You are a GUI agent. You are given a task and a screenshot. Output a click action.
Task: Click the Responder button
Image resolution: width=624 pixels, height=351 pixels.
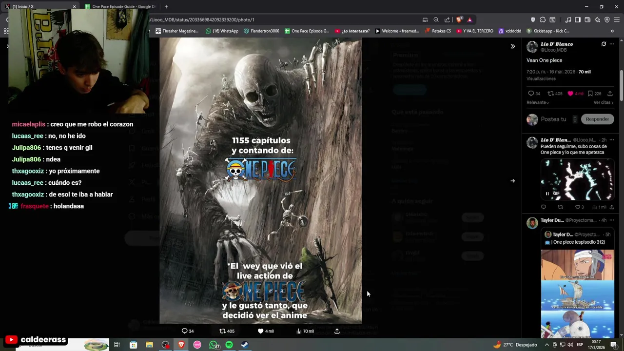click(597, 119)
